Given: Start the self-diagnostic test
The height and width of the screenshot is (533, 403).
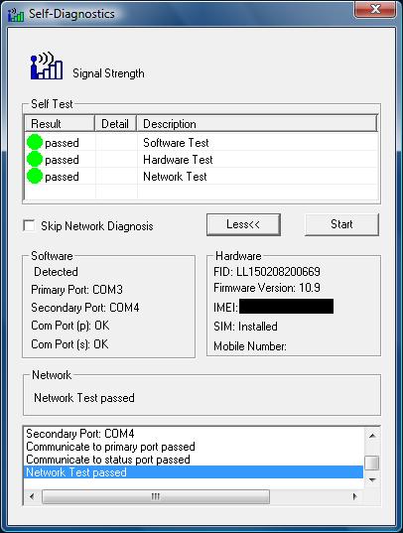Looking at the screenshot, I should [341, 224].
